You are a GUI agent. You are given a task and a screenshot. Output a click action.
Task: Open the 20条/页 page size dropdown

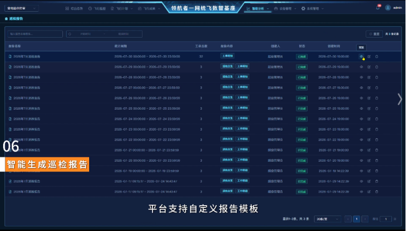(328, 219)
